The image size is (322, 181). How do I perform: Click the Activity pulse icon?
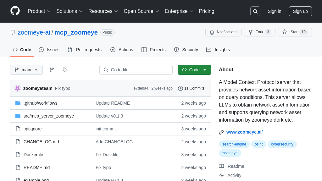click(x=221, y=175)
